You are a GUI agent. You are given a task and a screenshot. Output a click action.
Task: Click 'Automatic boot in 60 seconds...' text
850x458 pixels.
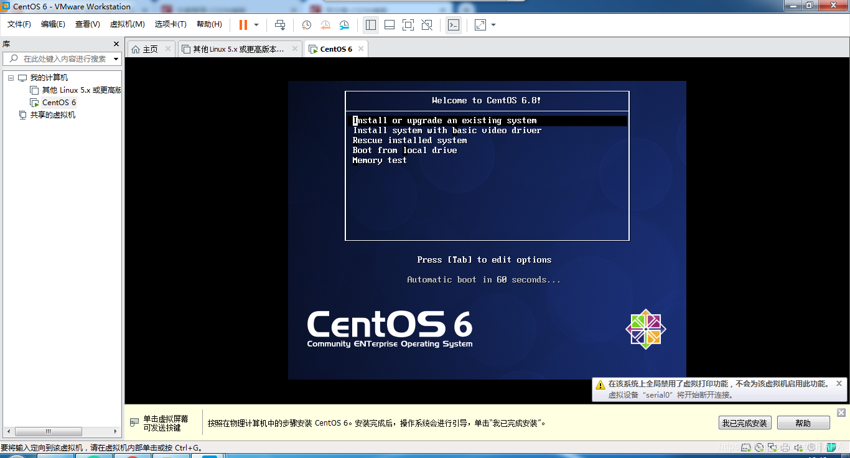click(484, 279)
